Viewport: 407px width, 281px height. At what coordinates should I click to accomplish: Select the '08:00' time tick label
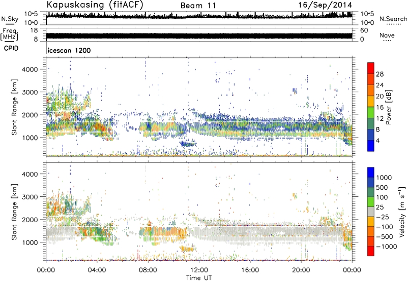pyautogui.click(x=148, y=270)
